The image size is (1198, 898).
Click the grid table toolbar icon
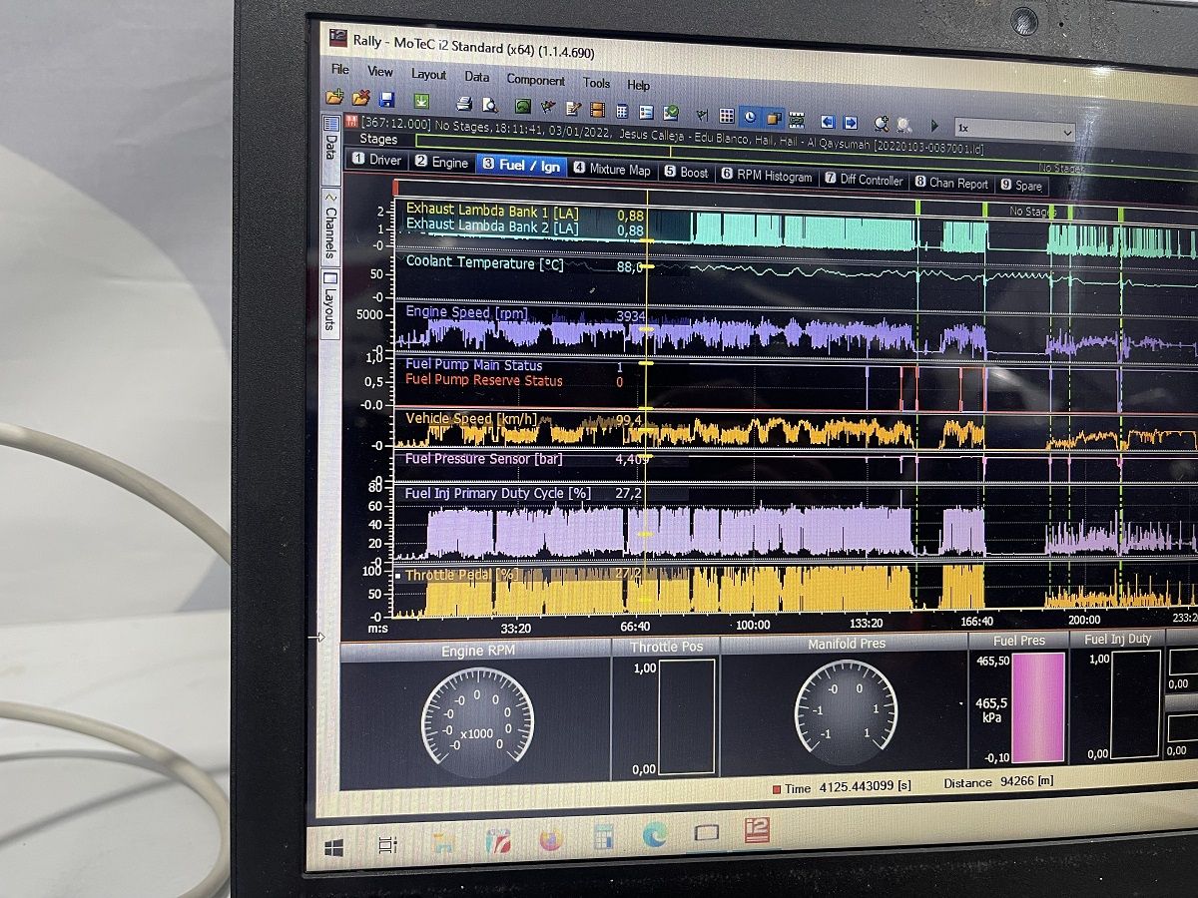[x=727, y=116]
